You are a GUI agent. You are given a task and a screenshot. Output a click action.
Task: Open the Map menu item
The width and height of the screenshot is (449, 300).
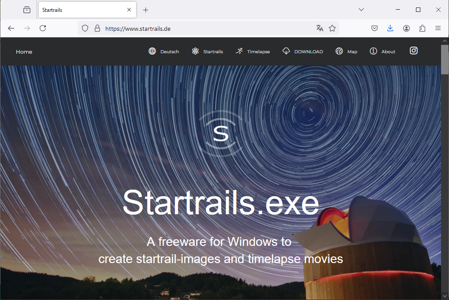tap(352, 52)
